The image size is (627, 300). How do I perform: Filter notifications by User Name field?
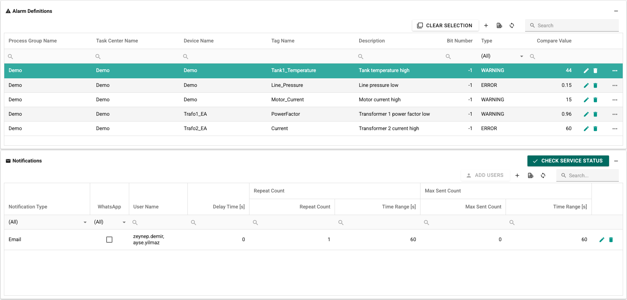point(158,222)
